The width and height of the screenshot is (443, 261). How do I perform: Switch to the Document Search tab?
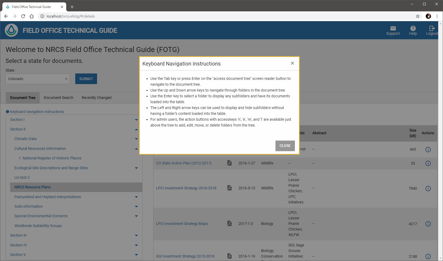[58, 98]
